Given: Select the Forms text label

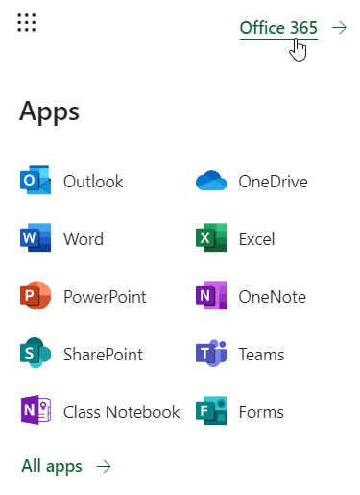Looking at the screenshot, I should click(261, 412).
